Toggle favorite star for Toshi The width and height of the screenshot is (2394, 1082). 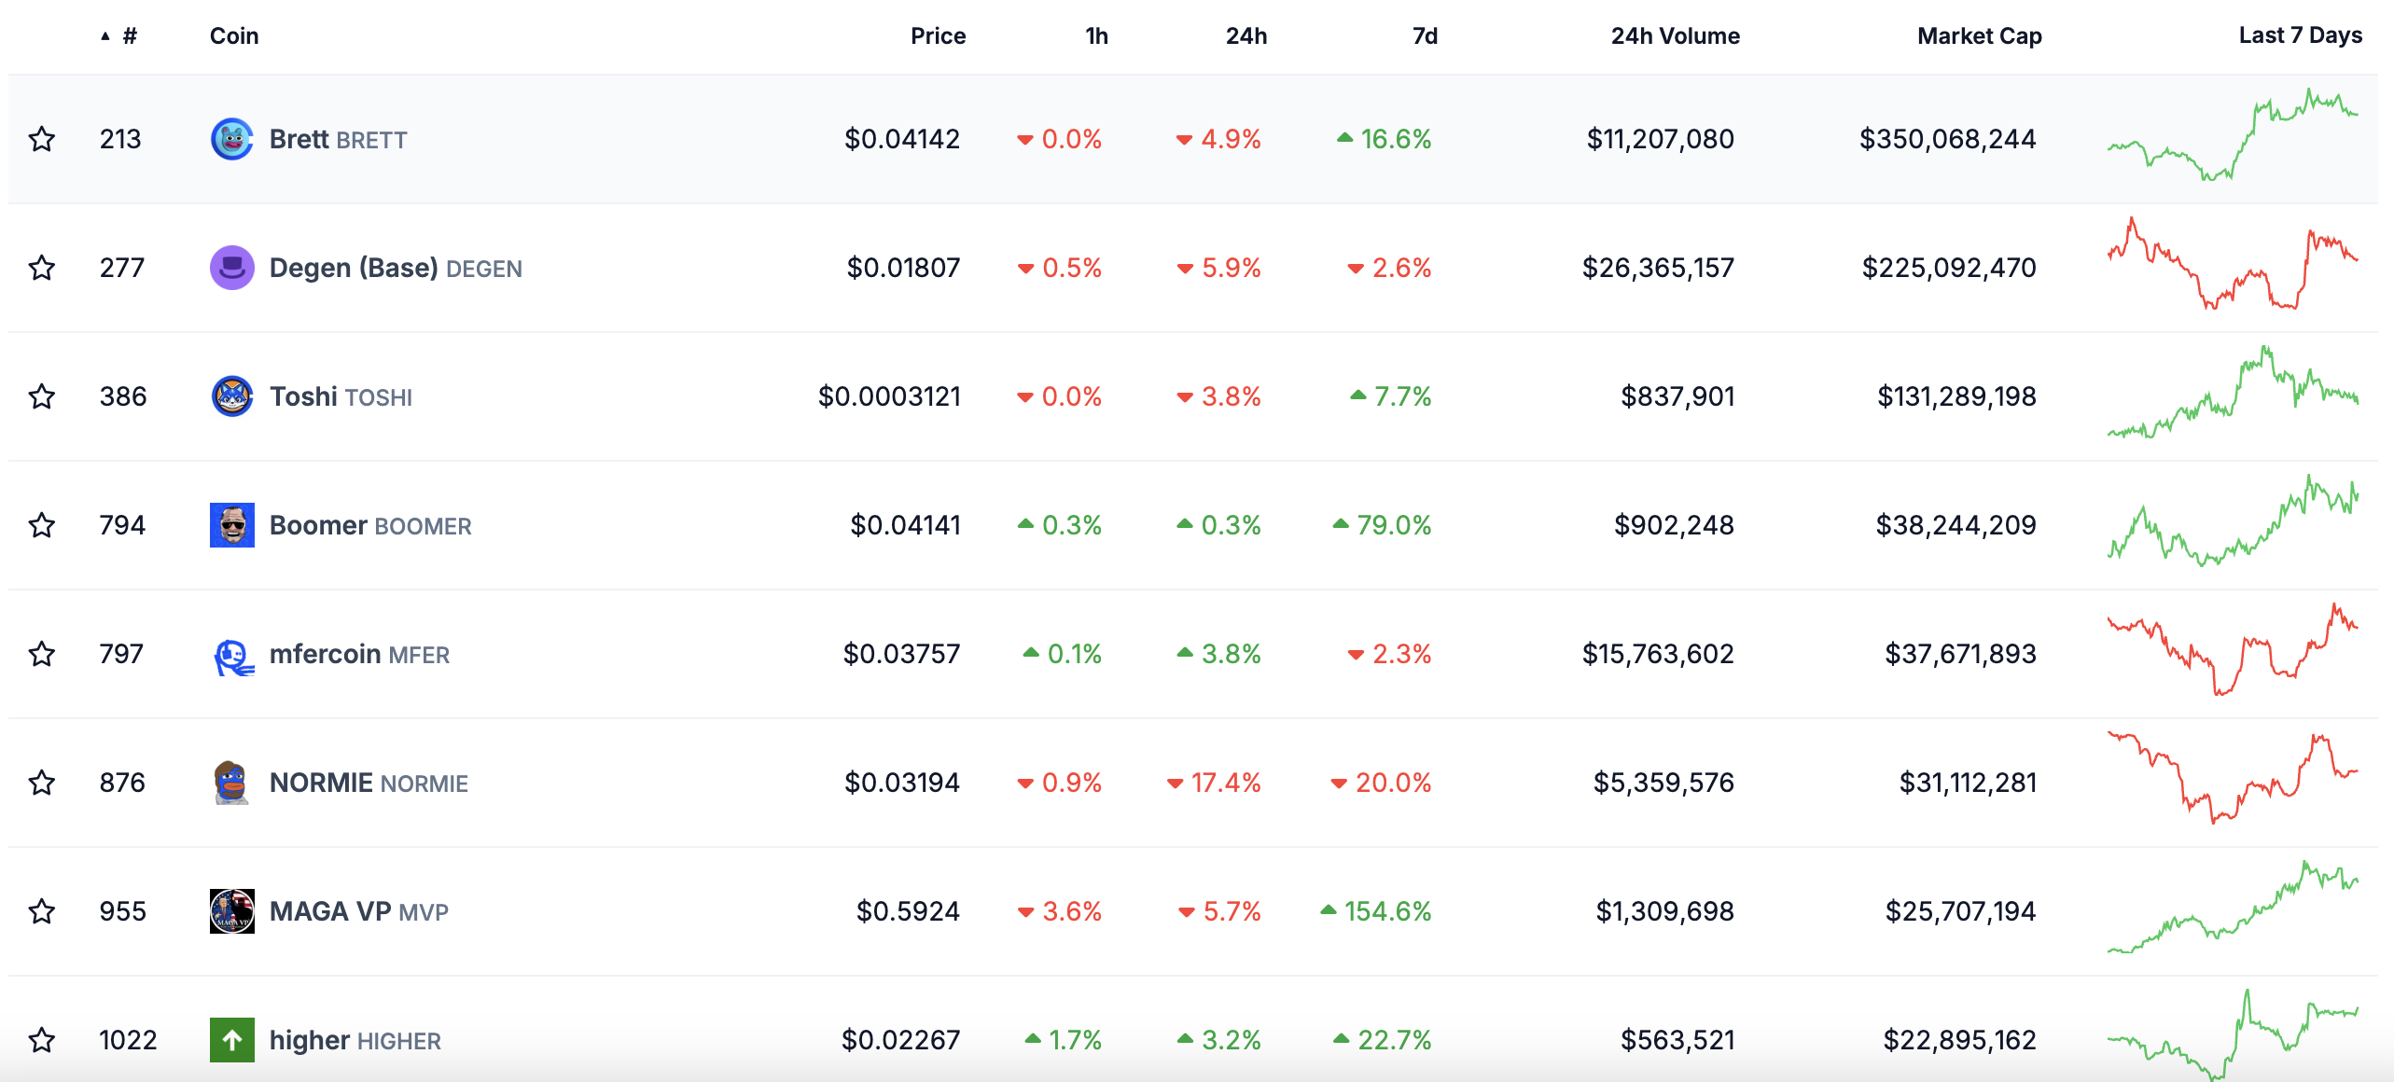(42, 396)
